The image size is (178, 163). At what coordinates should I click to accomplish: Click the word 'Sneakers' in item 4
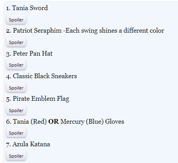(x=64, y=76)
